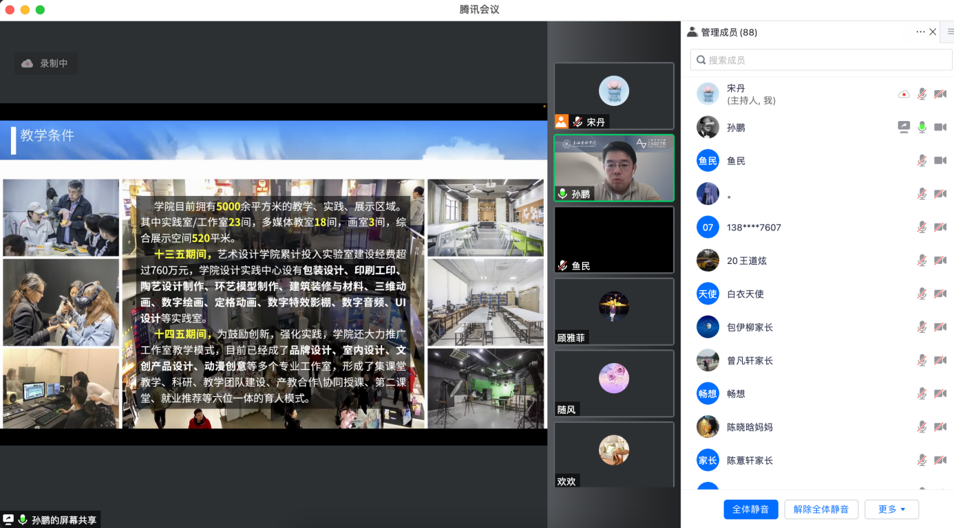
Task: Click the cloud recording icon beside 宋丹
Action: click(904, 94)
